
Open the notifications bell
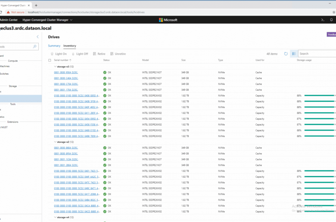[331, 20]
